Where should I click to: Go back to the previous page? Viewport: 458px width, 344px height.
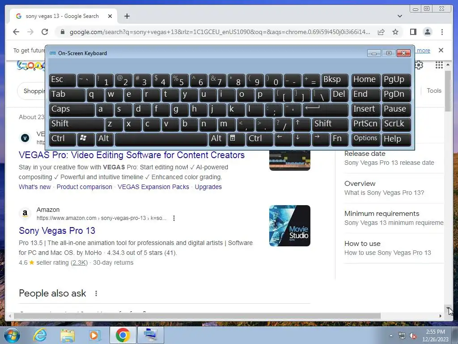pyautogui.click(x=16, y=32)
